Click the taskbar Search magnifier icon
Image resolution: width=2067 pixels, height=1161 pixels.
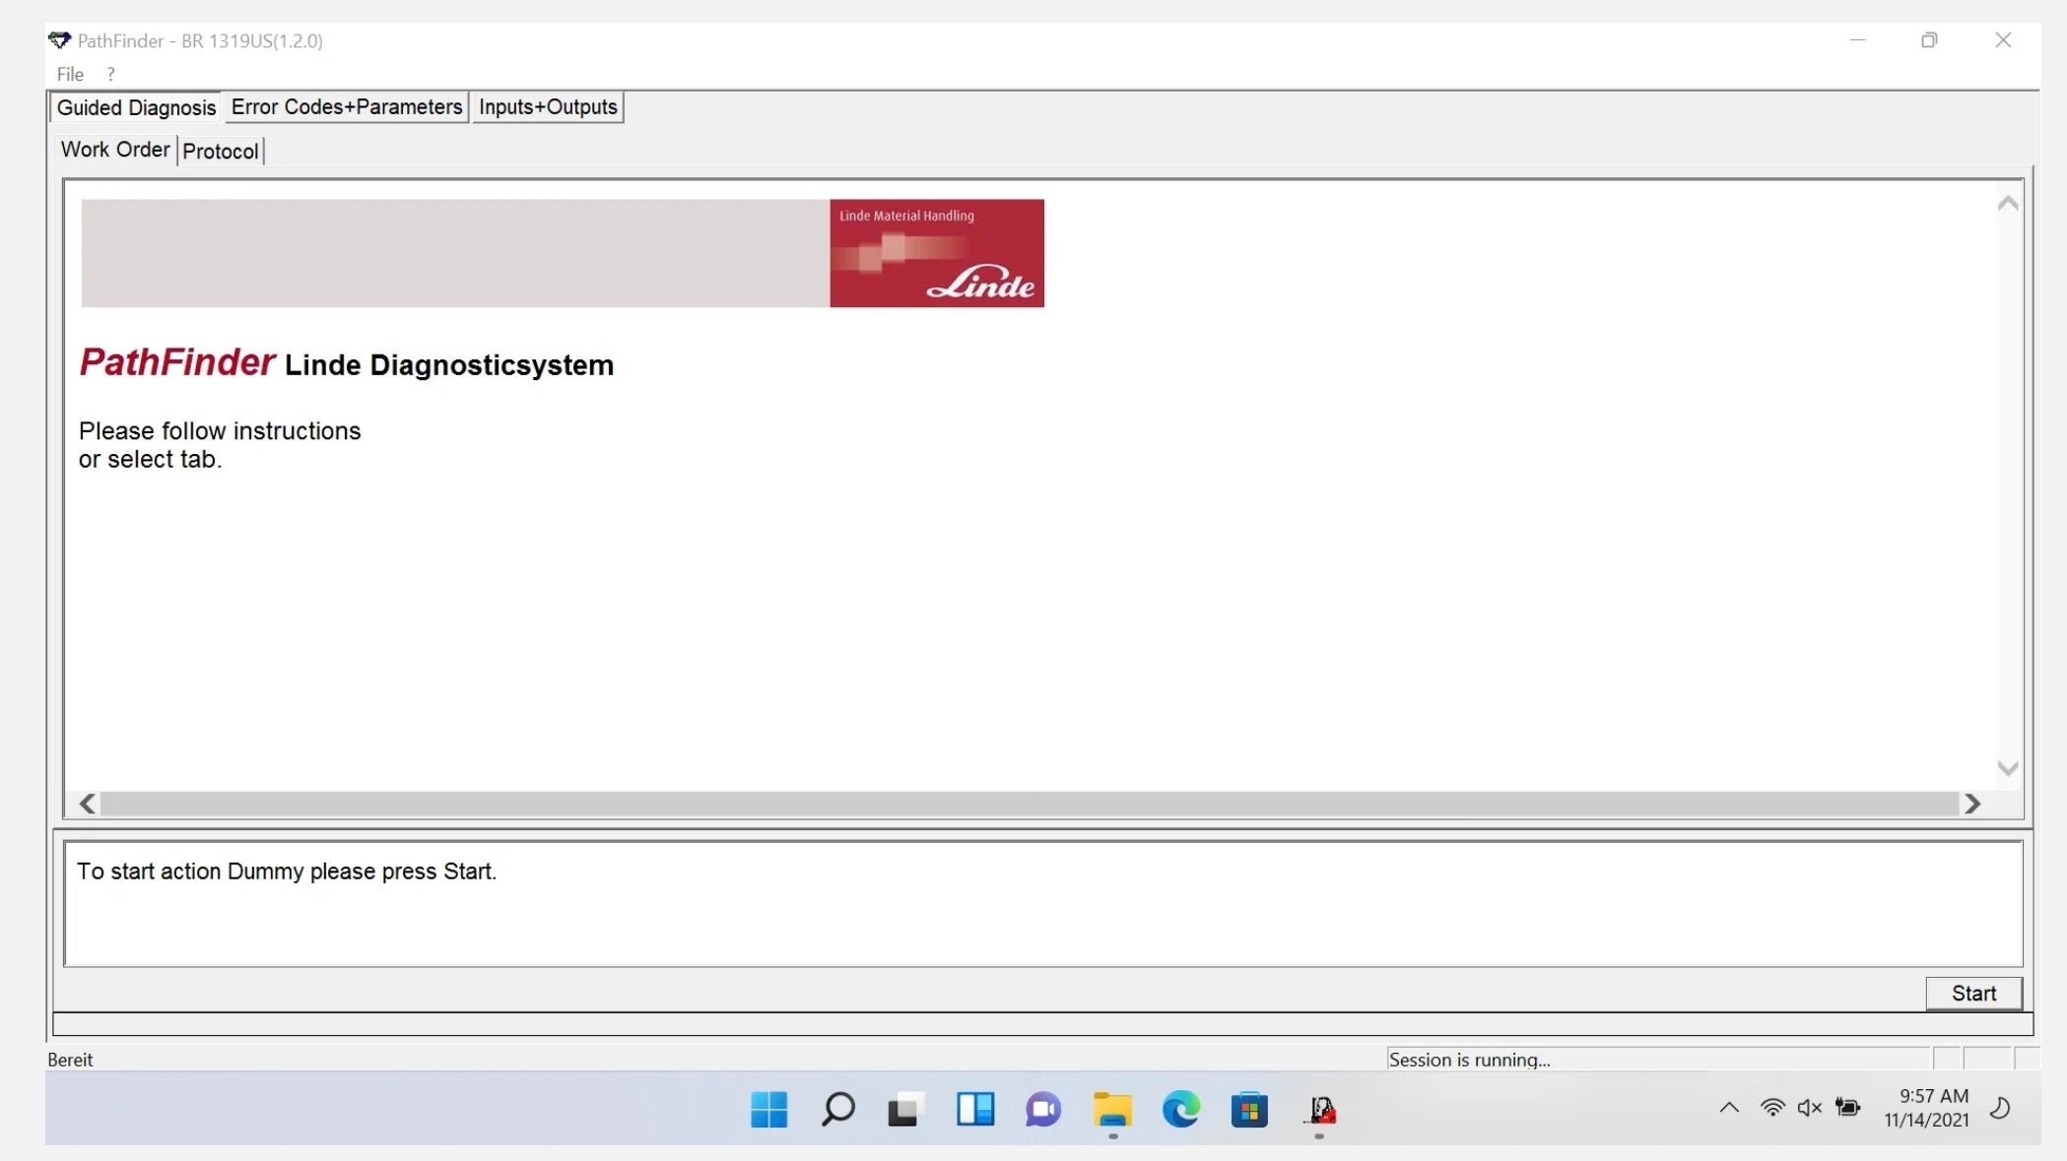(x=837, y=1110)
